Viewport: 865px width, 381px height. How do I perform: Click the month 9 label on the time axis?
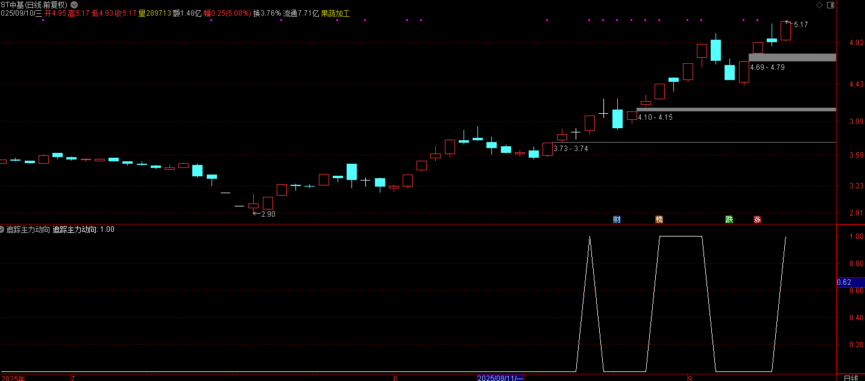point(689,379)
